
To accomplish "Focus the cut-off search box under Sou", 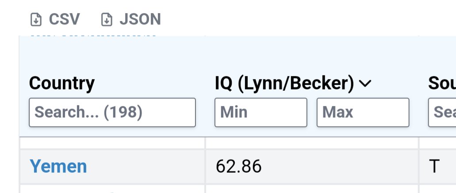I will point(442,112).
